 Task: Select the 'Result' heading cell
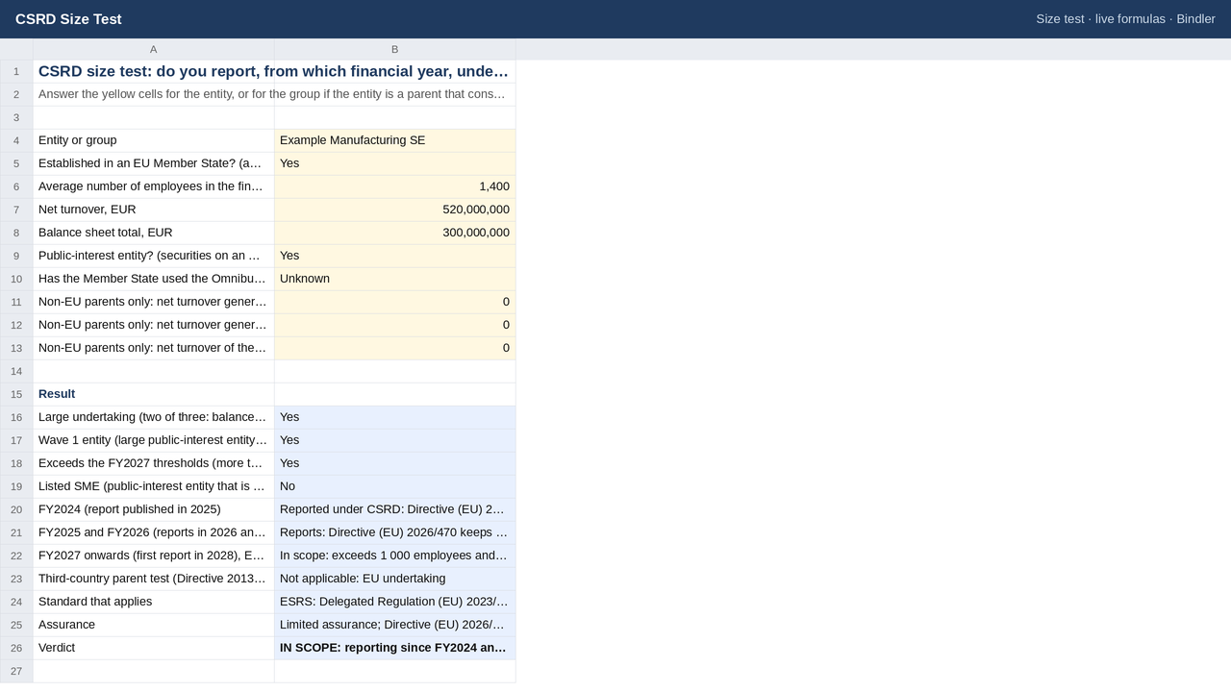click(154, 394)
